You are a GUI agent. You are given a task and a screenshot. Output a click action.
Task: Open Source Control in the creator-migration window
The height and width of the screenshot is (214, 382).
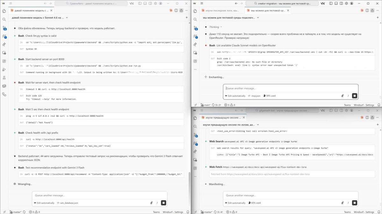(x=195, y=28)
